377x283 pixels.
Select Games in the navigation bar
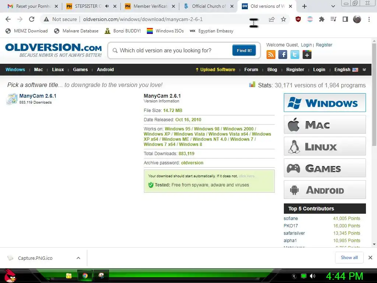80,70
